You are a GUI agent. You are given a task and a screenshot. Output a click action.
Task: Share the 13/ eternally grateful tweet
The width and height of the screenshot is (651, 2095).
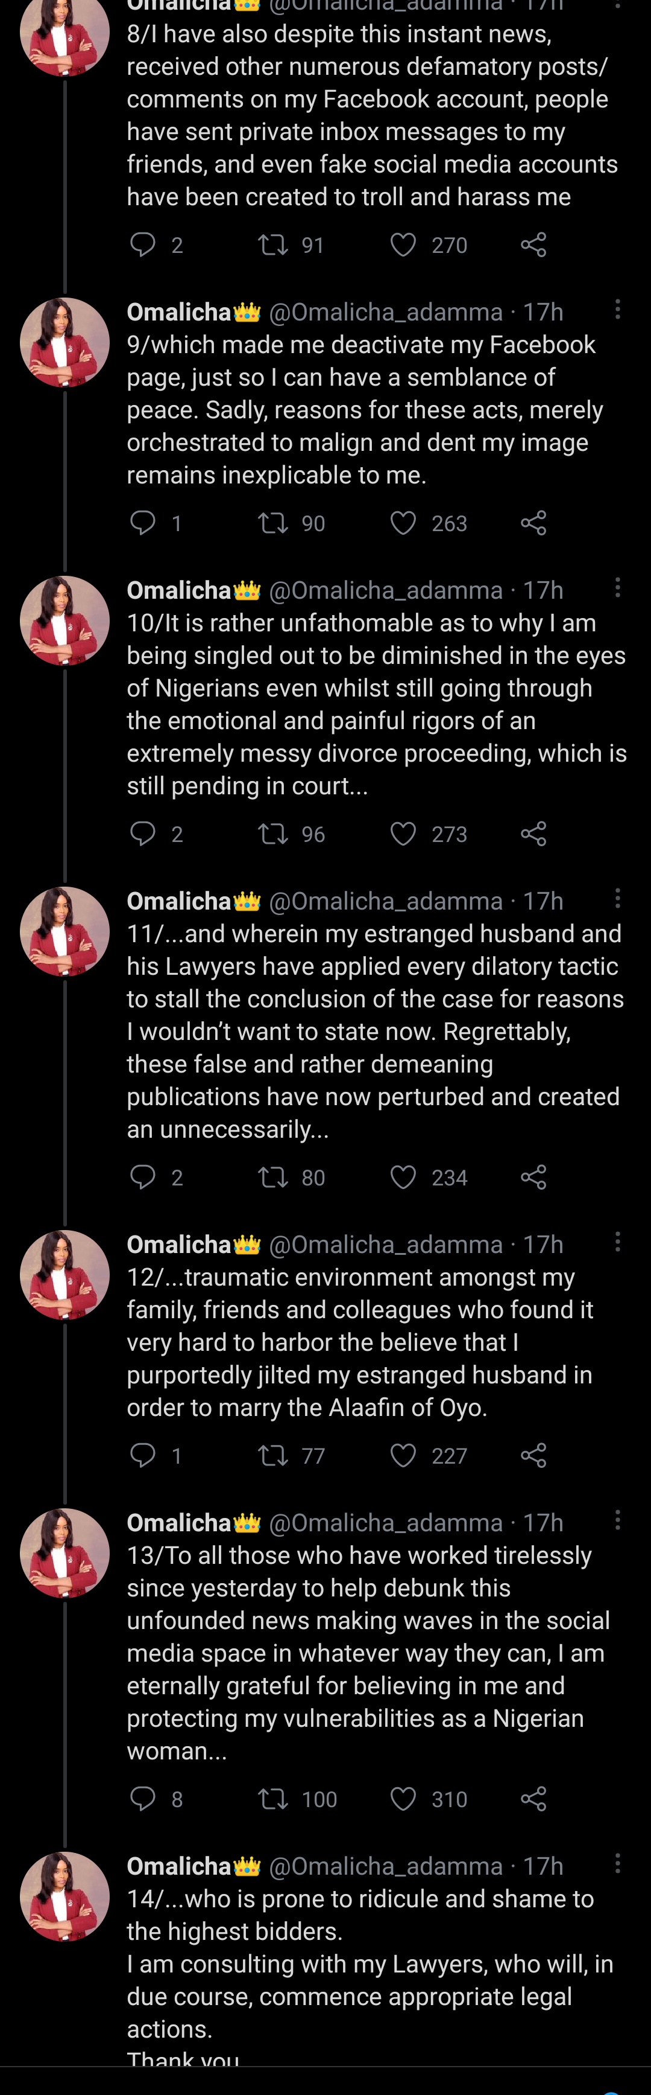(x=533, y=1798)
